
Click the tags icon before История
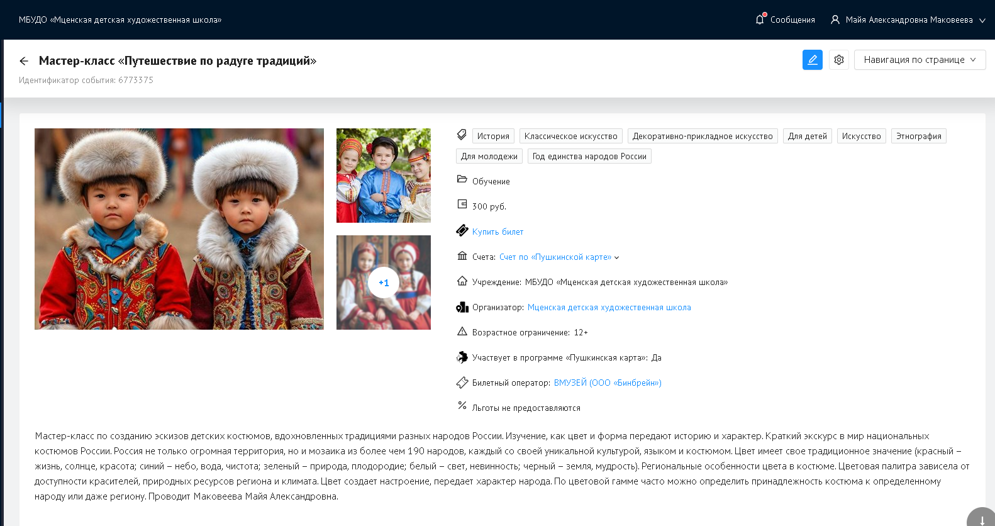[x=462, y=135]
